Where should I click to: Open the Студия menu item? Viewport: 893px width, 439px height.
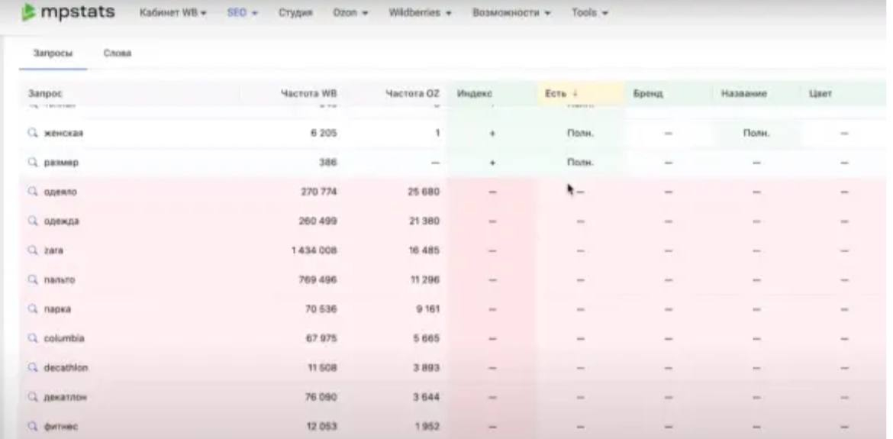click(295, 12)
